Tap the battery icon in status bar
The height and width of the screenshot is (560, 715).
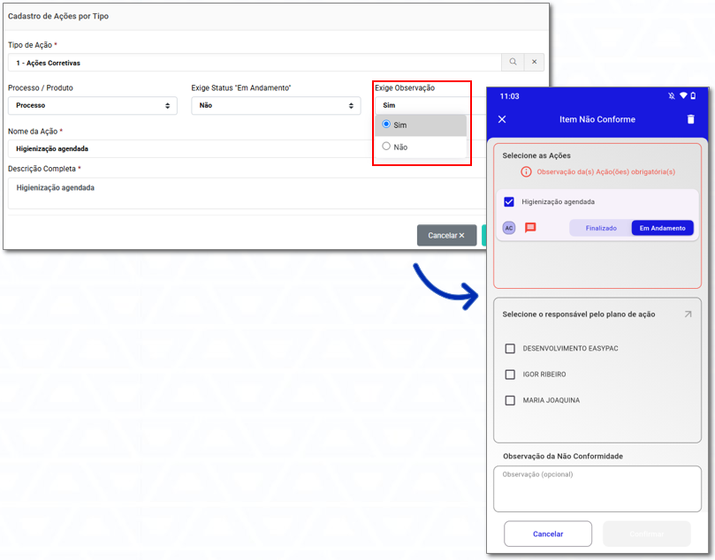pyautogui.click(x=693, y=95)
